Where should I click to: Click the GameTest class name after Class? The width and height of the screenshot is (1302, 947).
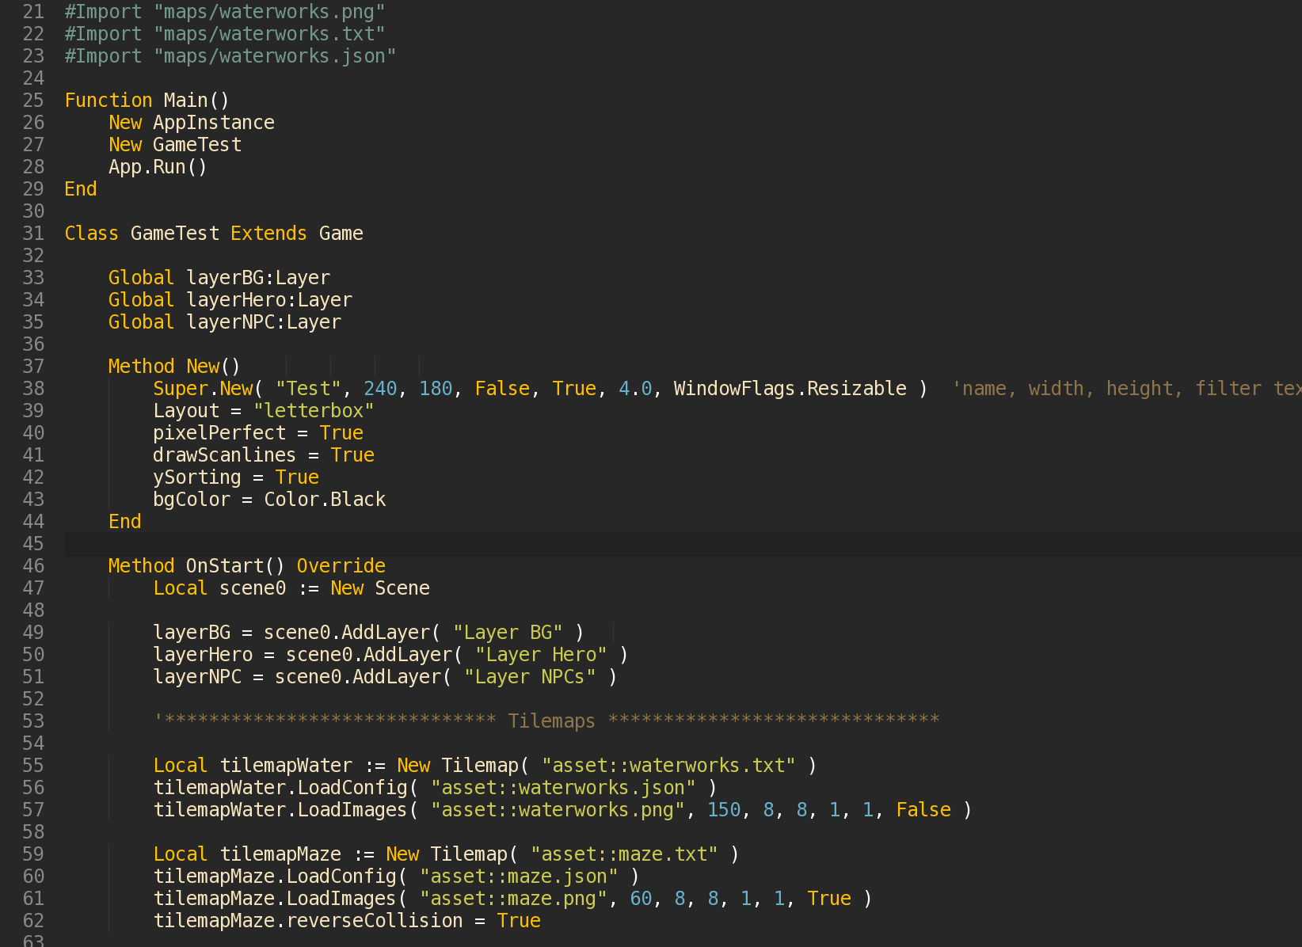(x=174, y=234)
